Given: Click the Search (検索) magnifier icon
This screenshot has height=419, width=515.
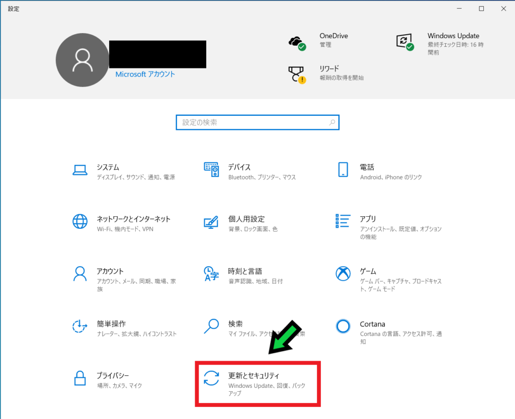Looking at the screenshot, I should coord(211,326).
